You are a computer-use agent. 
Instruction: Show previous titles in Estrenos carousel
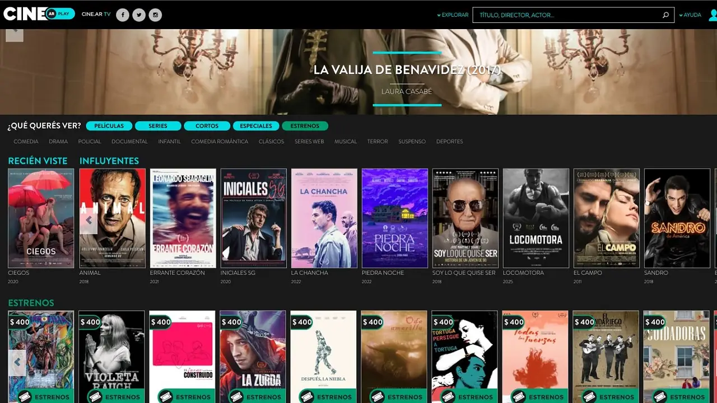[x=17, y=362]
